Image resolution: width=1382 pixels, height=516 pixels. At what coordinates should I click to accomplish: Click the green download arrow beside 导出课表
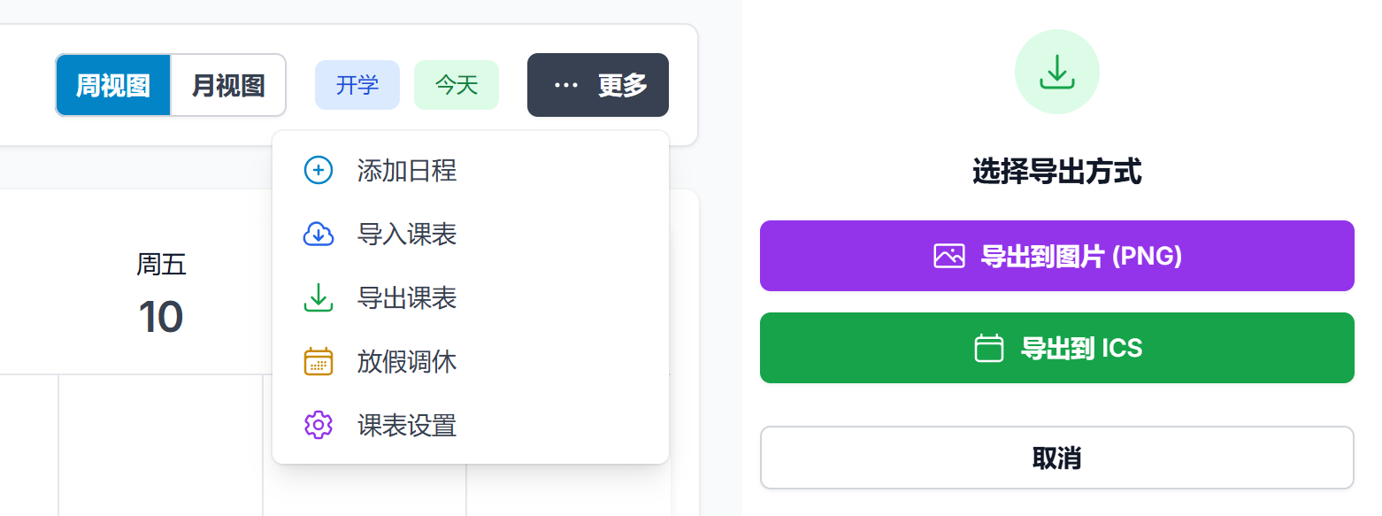pyautogui.click(x=319, y=298)
